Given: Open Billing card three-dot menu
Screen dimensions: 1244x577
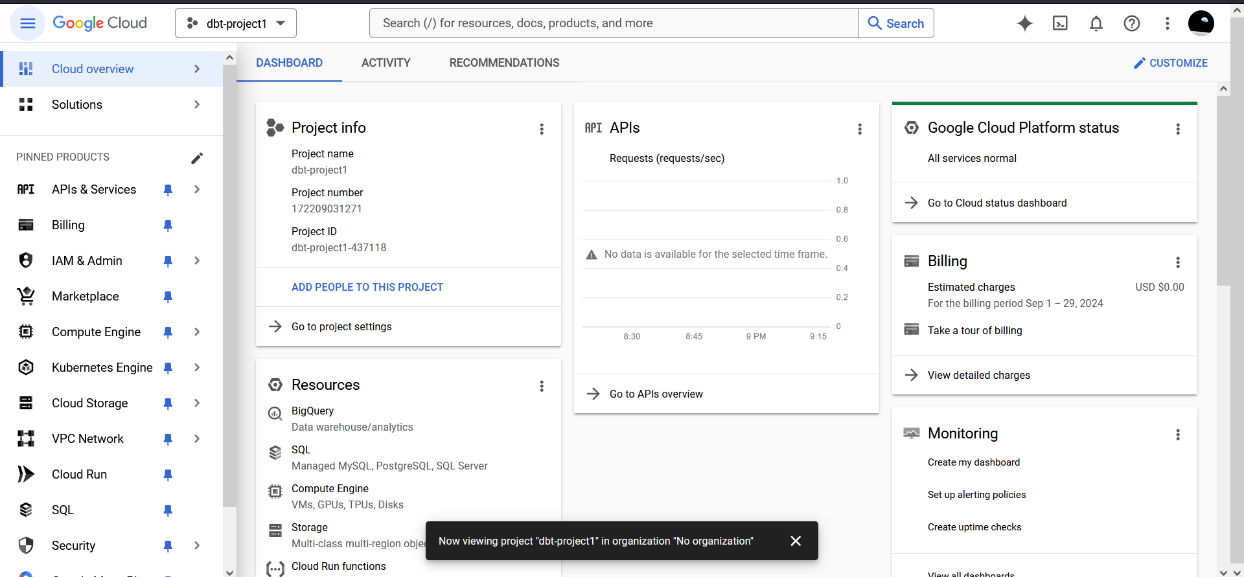Looking at the screenshot, I should click(1178, 262).
